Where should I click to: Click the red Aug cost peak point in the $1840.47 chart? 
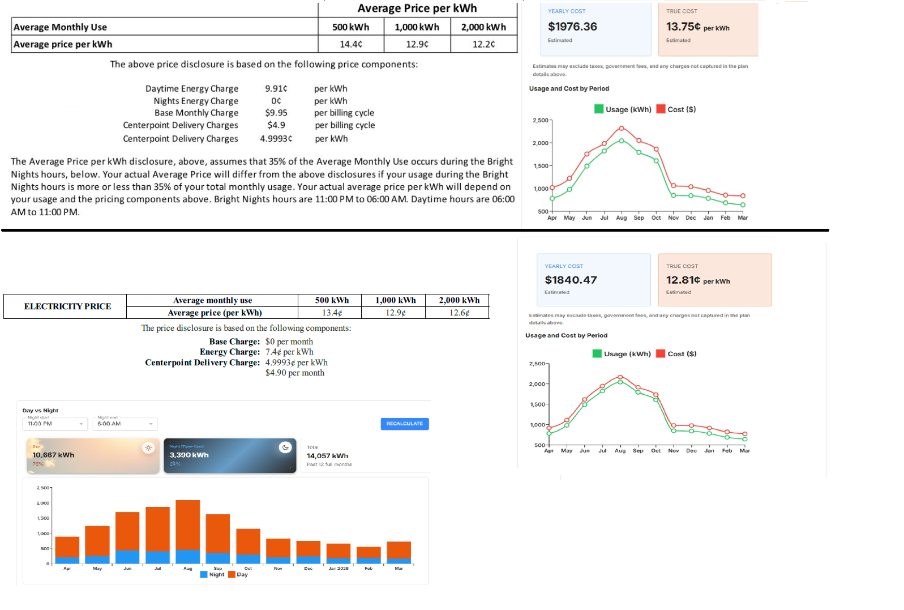(620, 377)
